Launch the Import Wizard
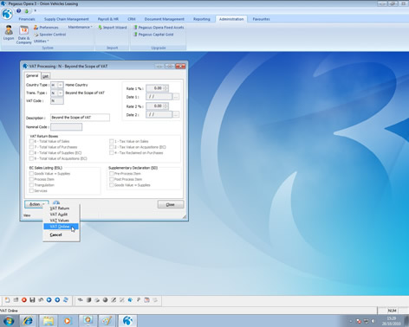This screenshot has height=327, width=409. click(x=113, y=28)
